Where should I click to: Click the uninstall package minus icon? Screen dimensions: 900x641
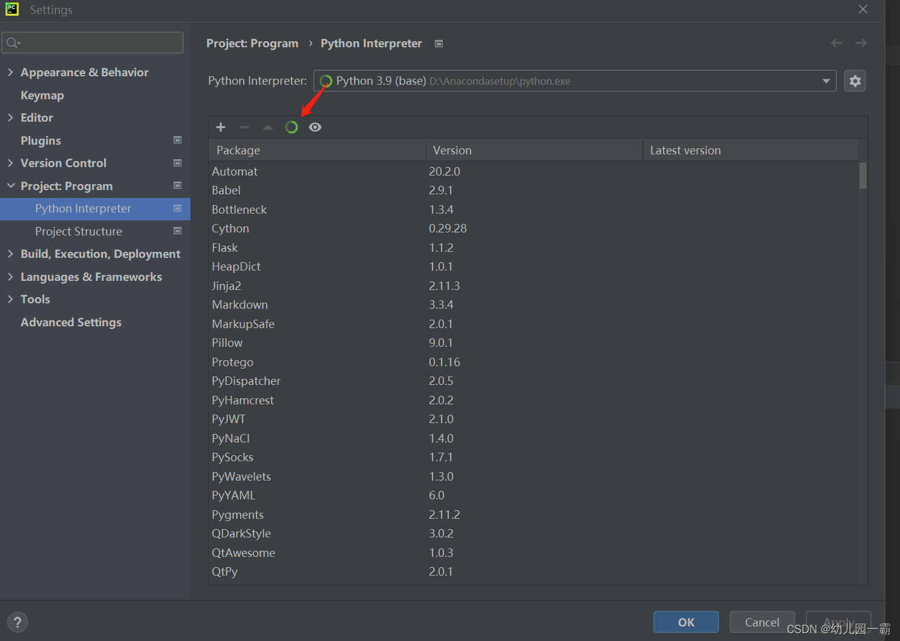pyautogui.click(x=244, y=127)
